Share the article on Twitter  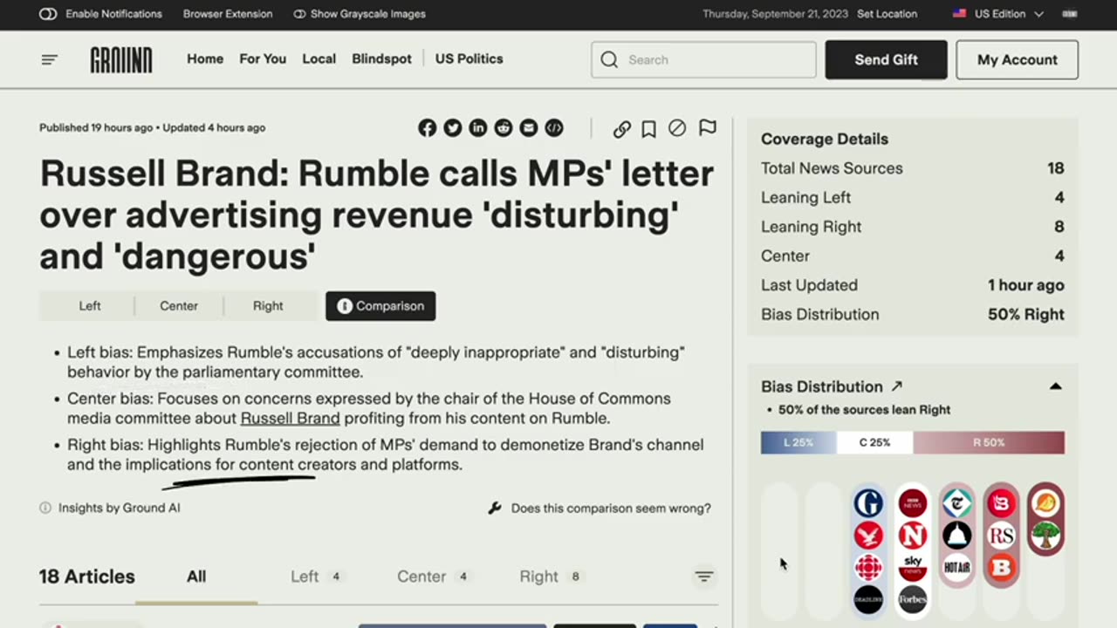tap(452, 128)
